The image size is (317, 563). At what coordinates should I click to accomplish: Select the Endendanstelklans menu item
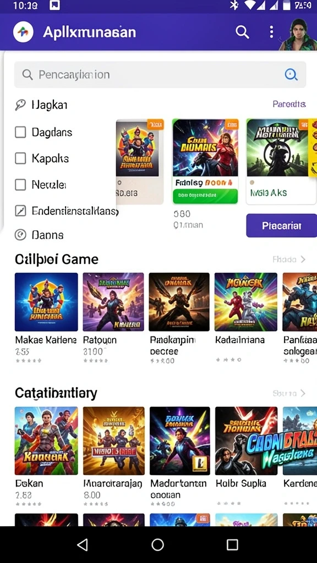coord(67,211)
